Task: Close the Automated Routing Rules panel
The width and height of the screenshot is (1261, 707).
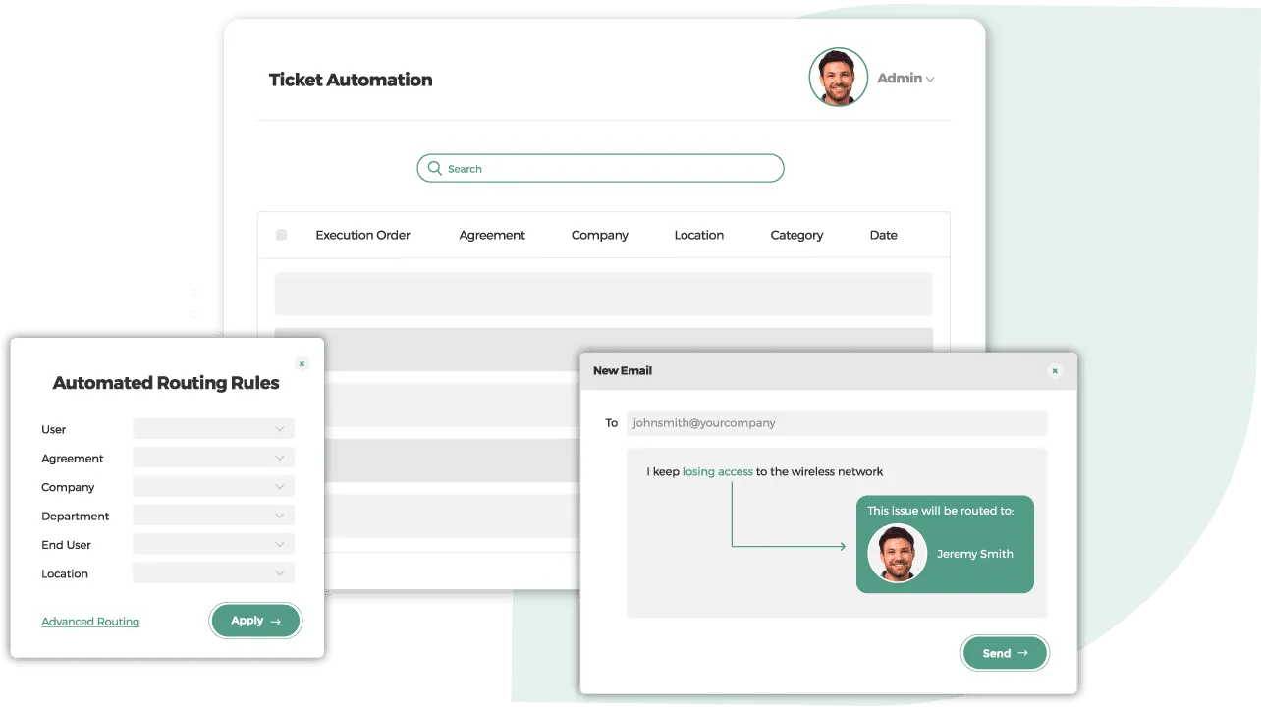Action: coord(302,363)
